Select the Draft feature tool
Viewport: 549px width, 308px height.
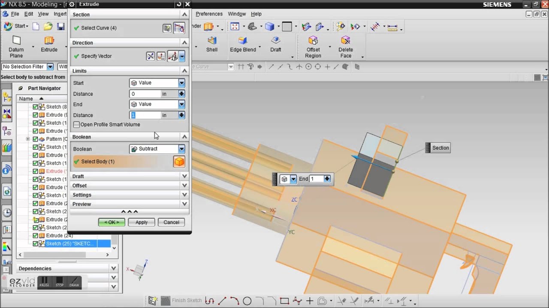(276, 44)
